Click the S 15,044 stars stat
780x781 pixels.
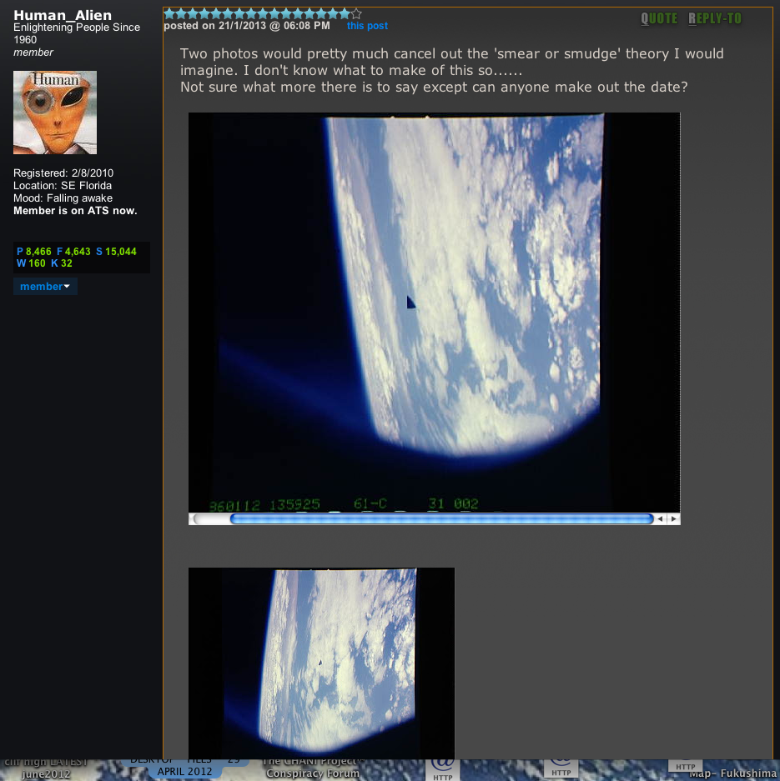(x=116, y=251)
